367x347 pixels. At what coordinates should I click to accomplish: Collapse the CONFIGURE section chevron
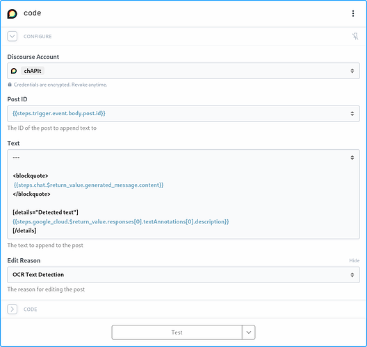click(13, 37)
